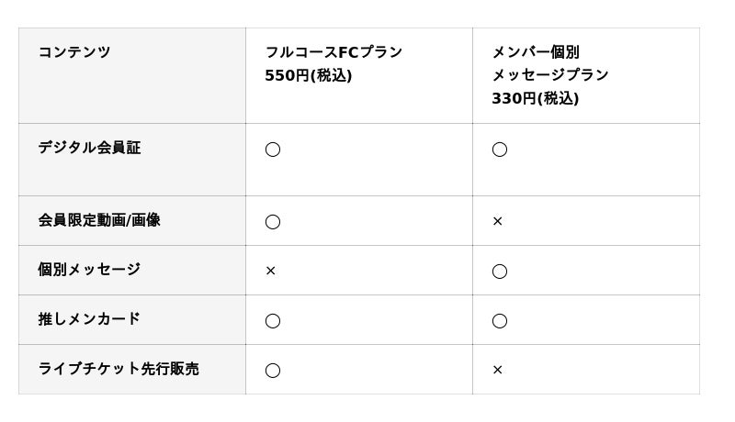Screen dimensions: 735x422
Task: Click the circle for フルコースFC ライブチケット先行販売
Action: [272, 370]
